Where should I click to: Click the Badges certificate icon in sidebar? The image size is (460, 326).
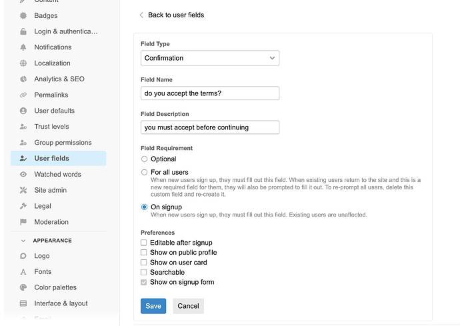pyautogui.click(x=23, y=15)
